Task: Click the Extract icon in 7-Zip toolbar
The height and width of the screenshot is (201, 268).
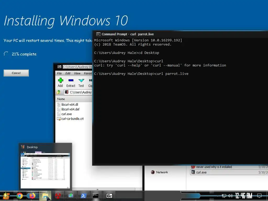Action: point(71,80)
